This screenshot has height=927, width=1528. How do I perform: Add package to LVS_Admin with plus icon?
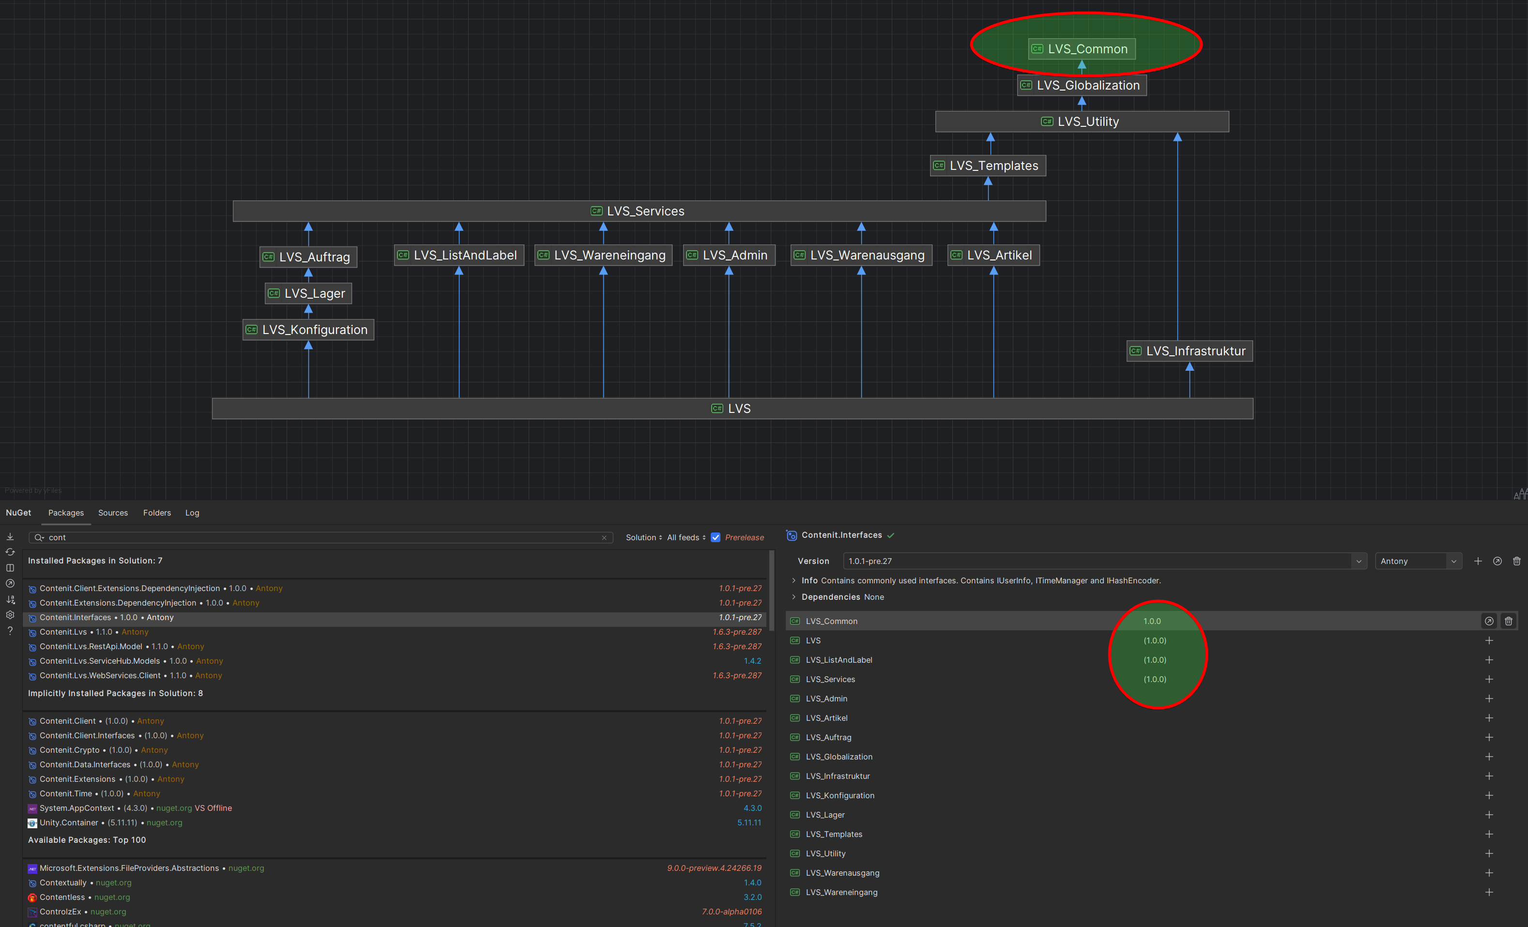[x=1488, y=698]
